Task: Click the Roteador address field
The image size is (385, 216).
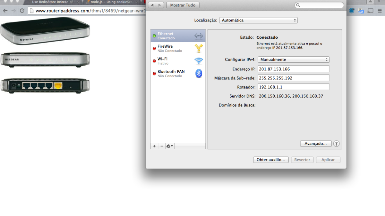Action: tap(294, 87)
